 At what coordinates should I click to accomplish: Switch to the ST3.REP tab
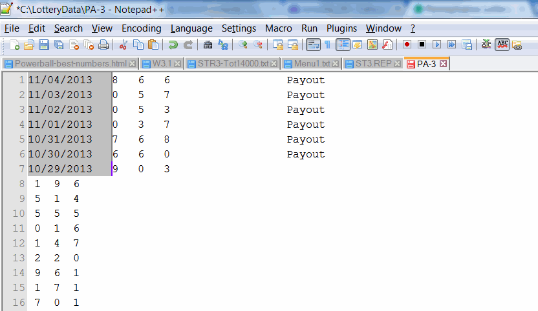point(373,64)
